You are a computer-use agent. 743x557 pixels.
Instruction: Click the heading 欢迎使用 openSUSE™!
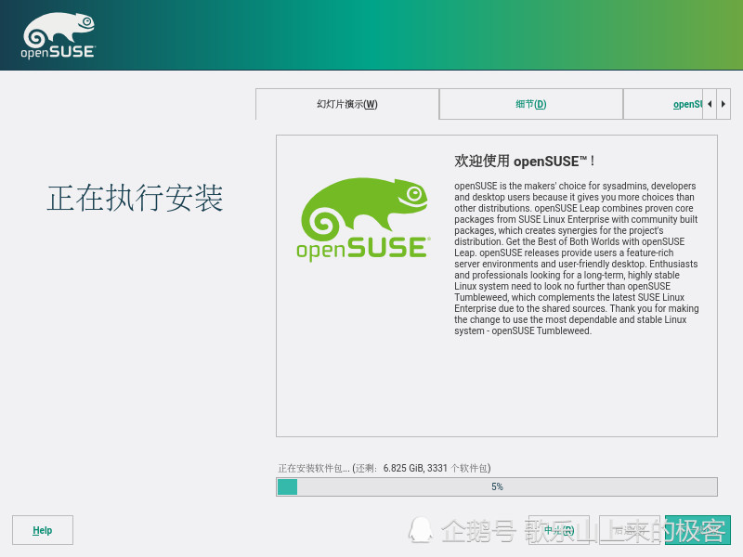coord(525,161)
